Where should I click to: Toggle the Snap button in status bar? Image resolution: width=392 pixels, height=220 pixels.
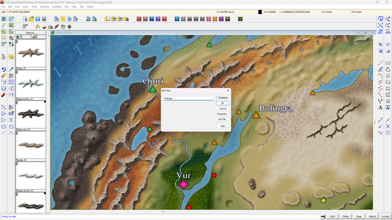click(359, 216)
